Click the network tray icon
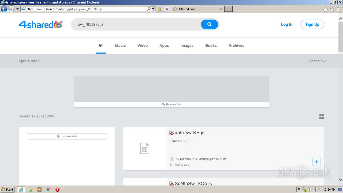The height and width of the screenshot is (193, 343). pyautogui.click(x=305, y=190)
